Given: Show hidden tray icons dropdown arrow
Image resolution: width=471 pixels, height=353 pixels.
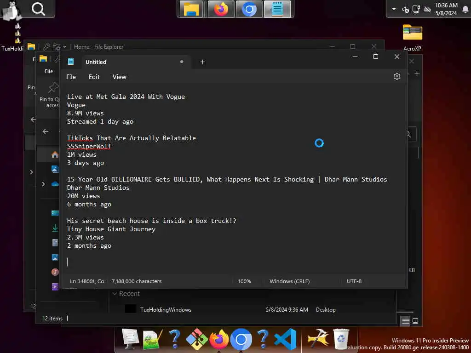Looking at the screenshot, I should [x=394, y=9].
